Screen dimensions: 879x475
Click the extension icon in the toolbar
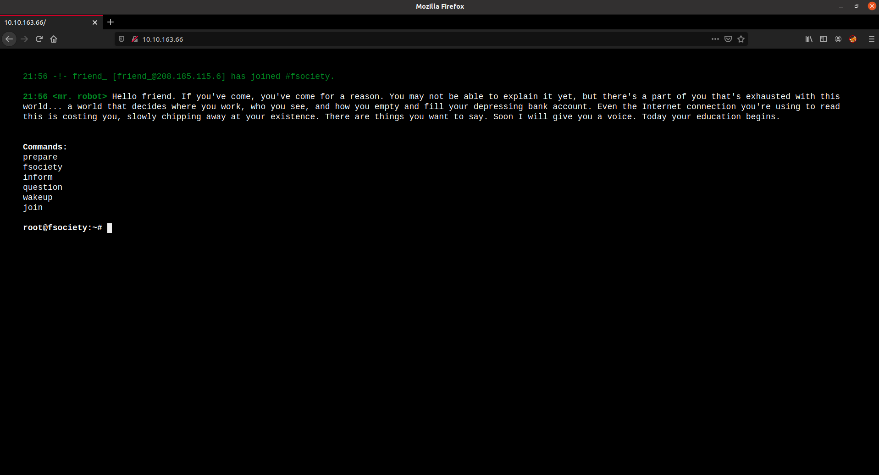point(853,39)
